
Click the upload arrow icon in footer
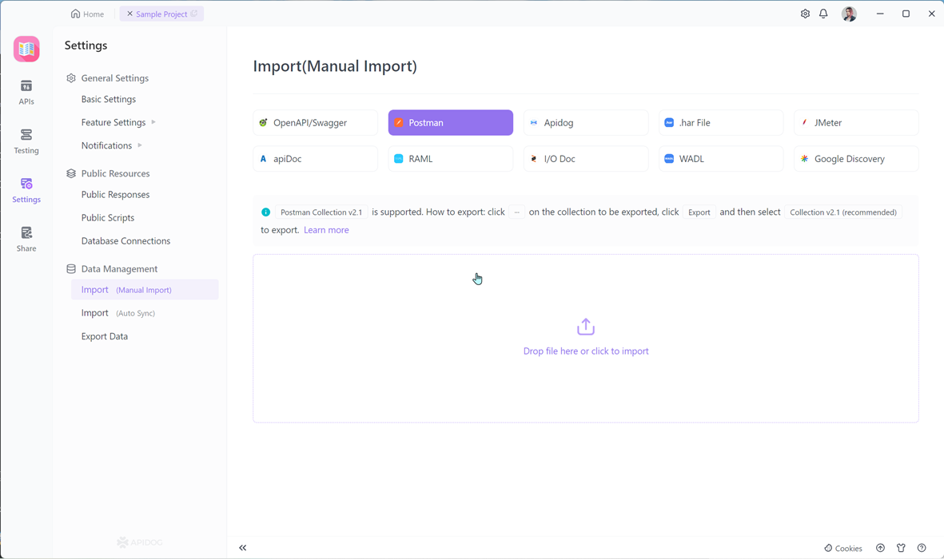(x=880, y=548)
